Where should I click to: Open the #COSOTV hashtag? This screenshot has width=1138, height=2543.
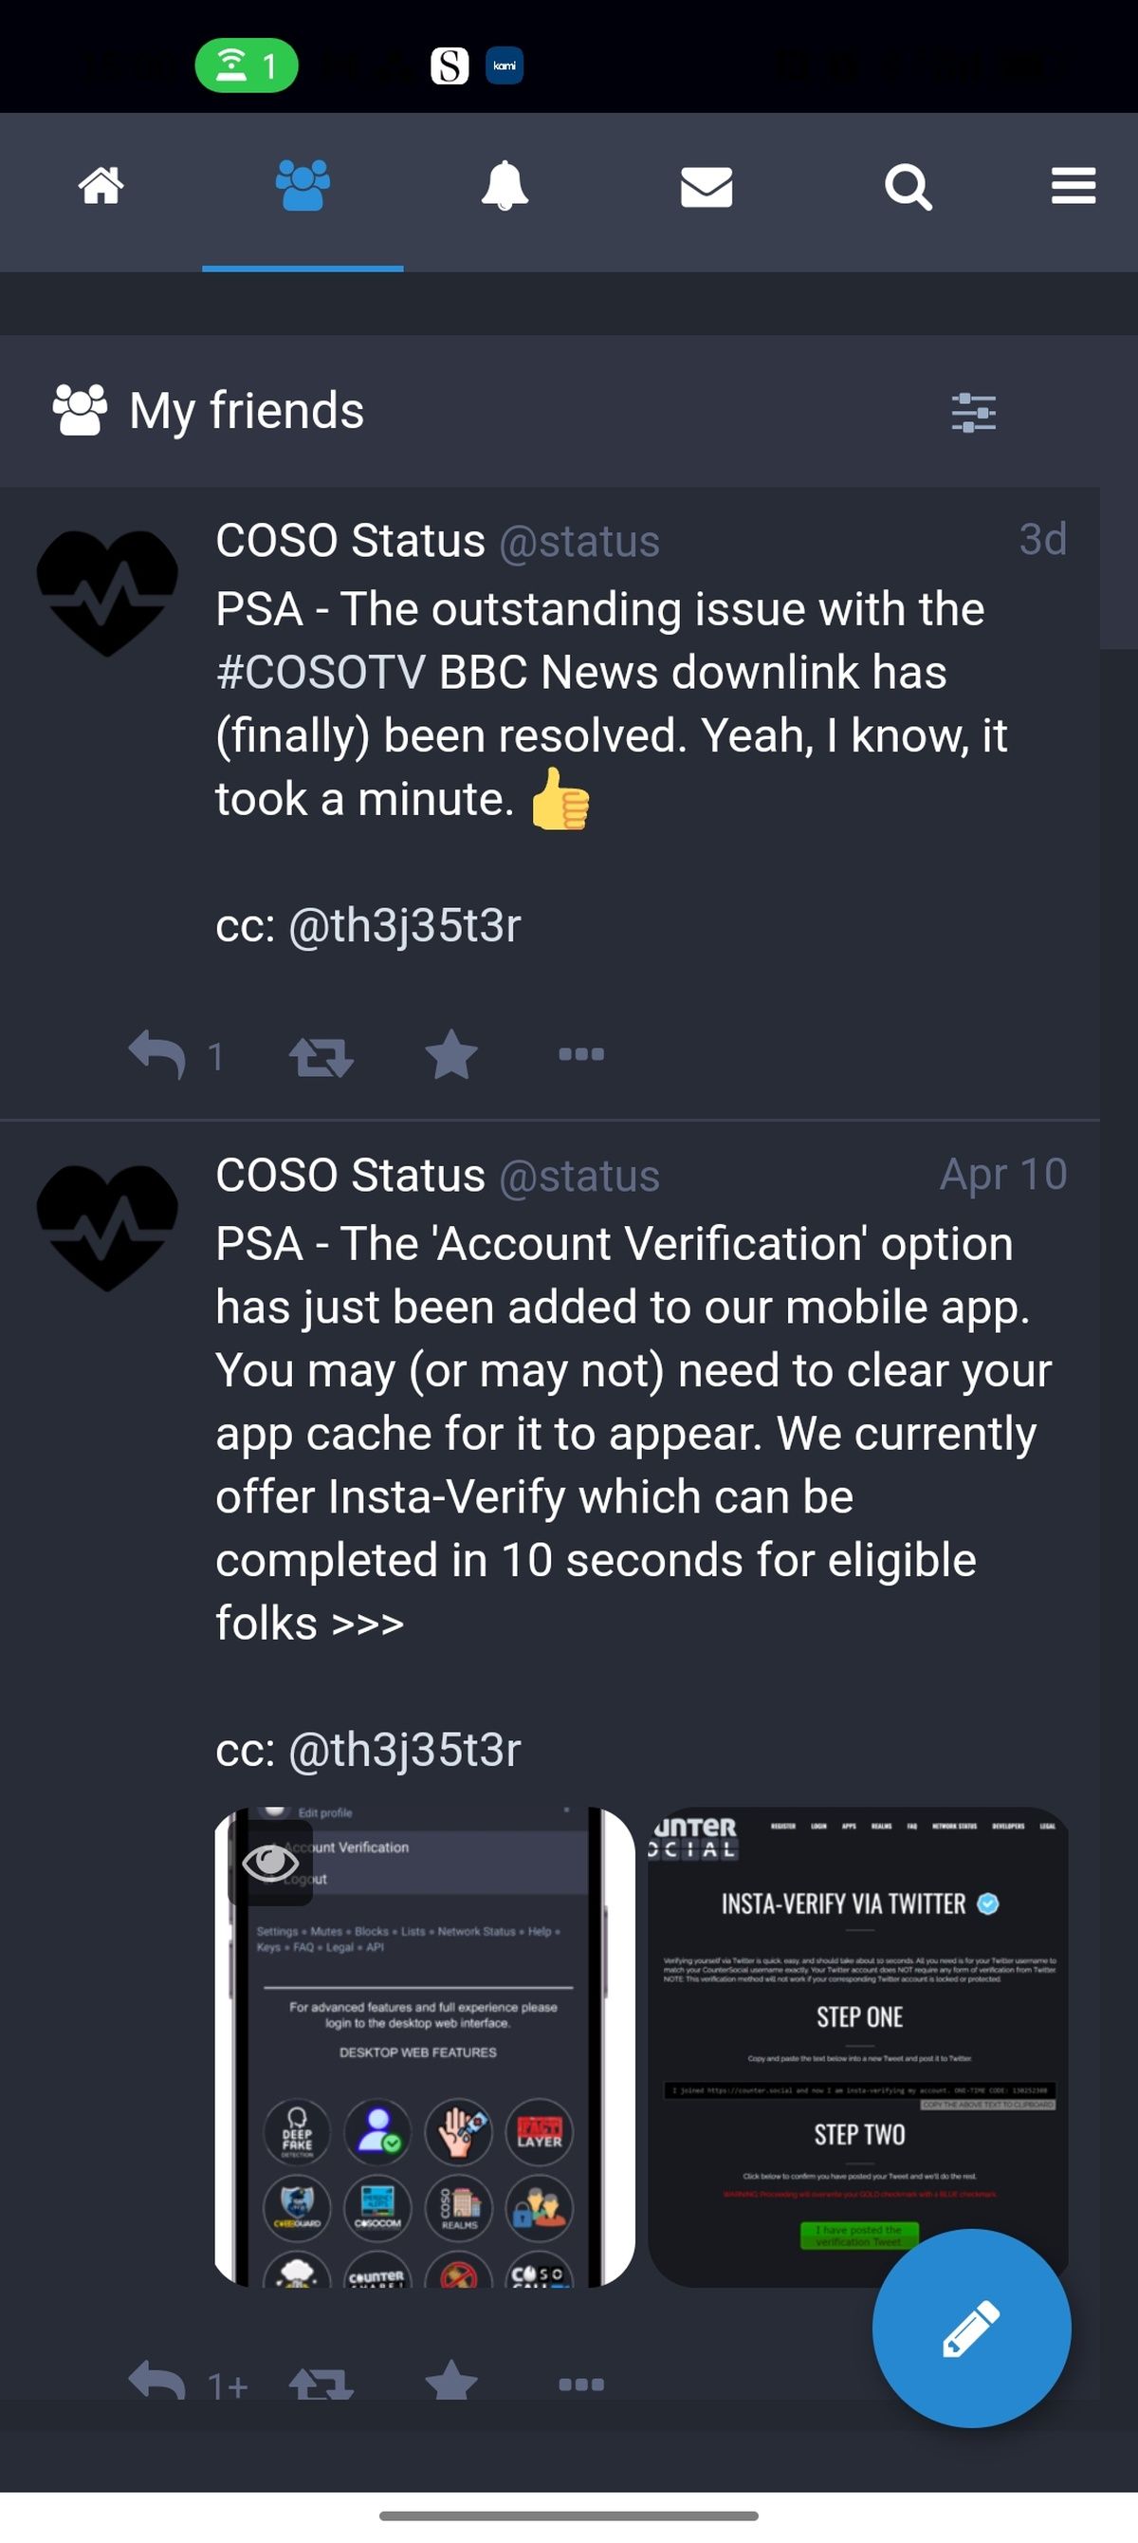tap(316, 671)
